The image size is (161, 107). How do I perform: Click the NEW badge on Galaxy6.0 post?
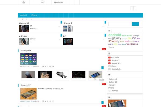point(104,49)
